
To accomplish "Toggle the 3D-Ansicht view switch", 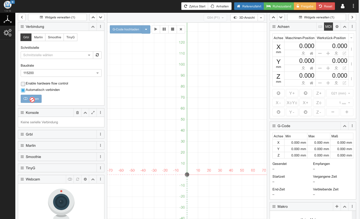I will (x=244, y=18).
